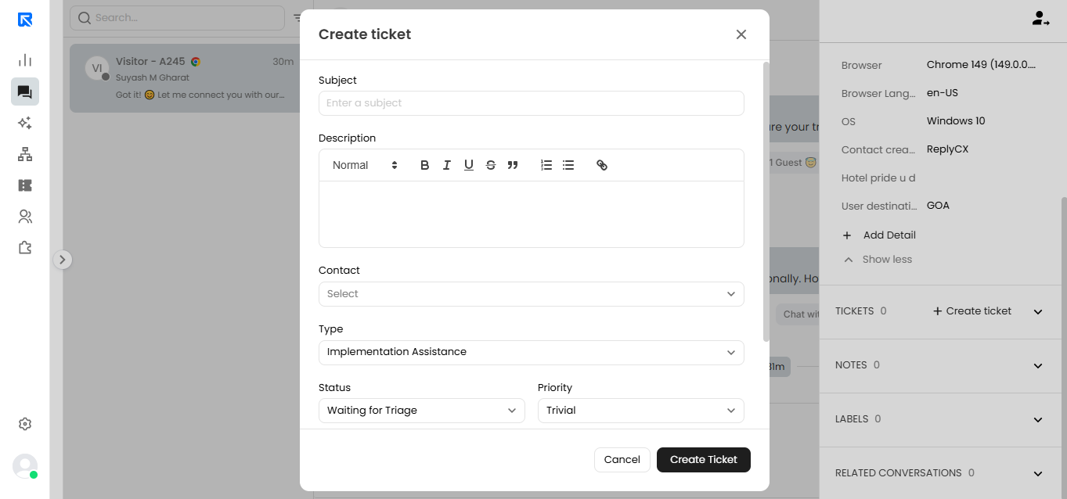Open the Contact select dropdown

tap(532, 294)
